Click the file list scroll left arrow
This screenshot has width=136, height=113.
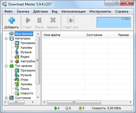44,102
